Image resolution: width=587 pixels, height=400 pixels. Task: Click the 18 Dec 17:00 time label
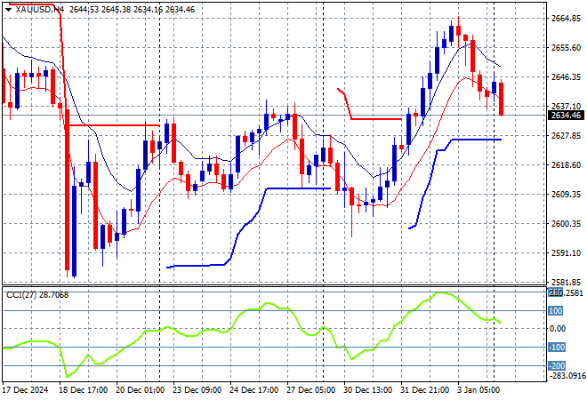pyautogui.click(x=83, y=390)
